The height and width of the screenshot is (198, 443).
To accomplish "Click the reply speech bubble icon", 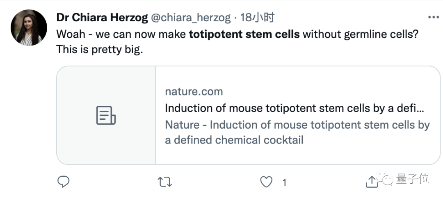I will pos(63,182).
